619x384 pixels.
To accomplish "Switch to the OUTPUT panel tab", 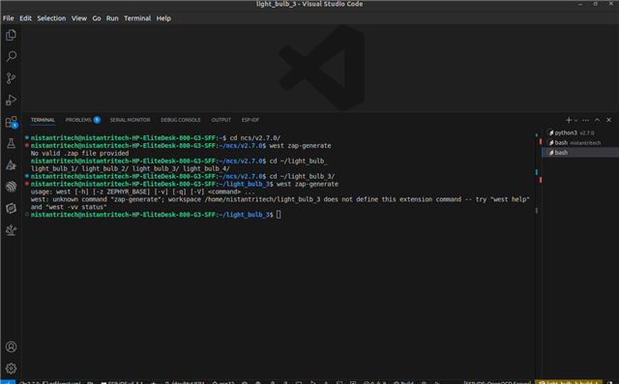I will 221,120.
